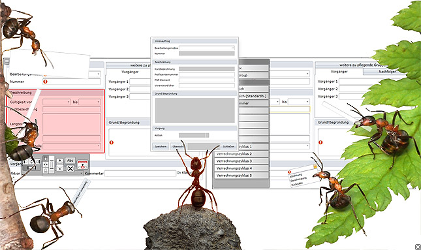Click the hamburger menu icon at top left
This screenshot has width=421, height=250.
tap(7, 62)
